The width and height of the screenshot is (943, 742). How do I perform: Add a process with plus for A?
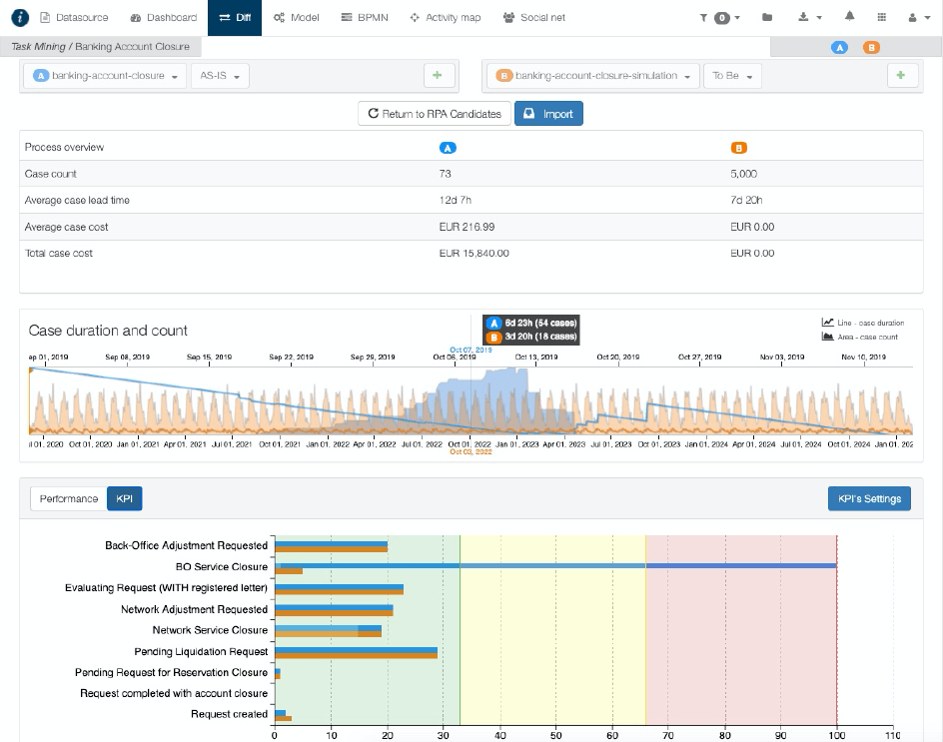[438, 75]
